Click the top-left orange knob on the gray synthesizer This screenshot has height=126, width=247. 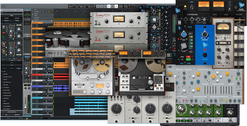pyautogui.click(x=170, y=74)
